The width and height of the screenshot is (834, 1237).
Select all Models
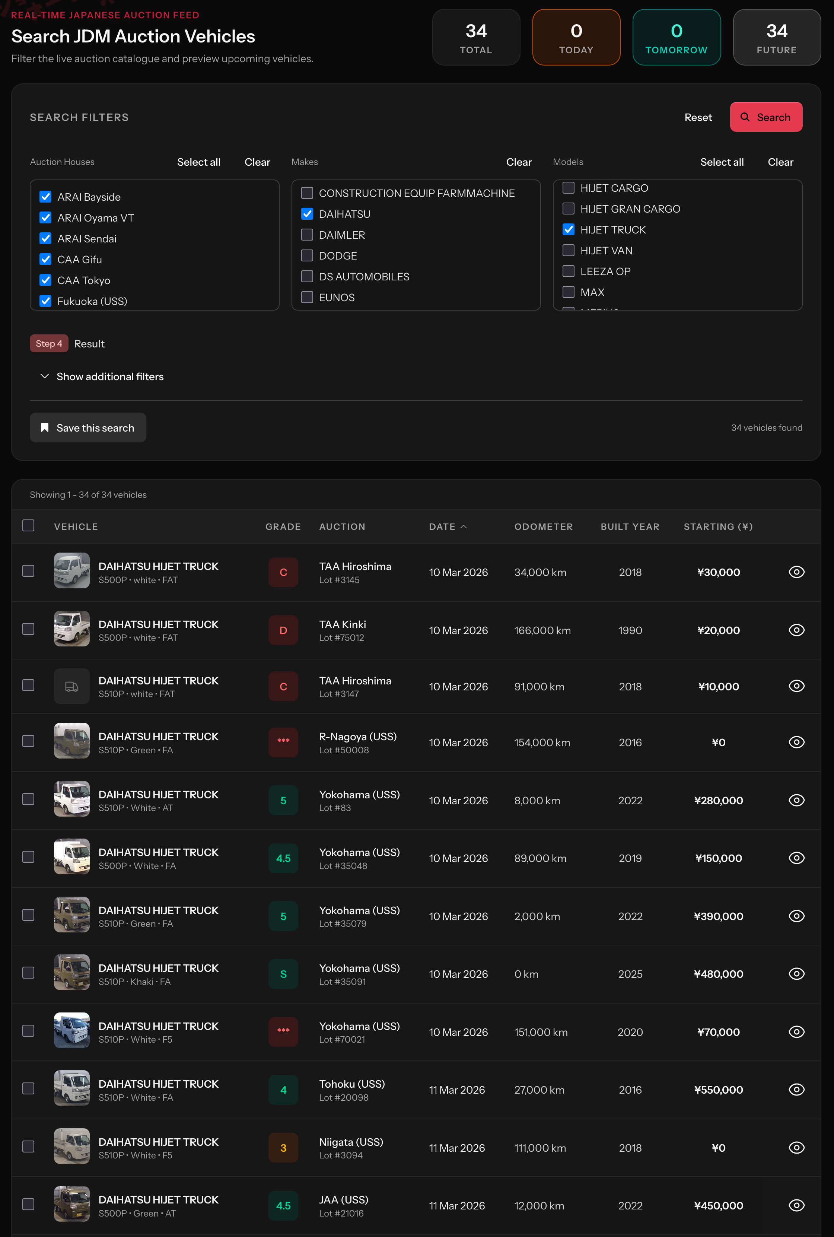(722, 162)
